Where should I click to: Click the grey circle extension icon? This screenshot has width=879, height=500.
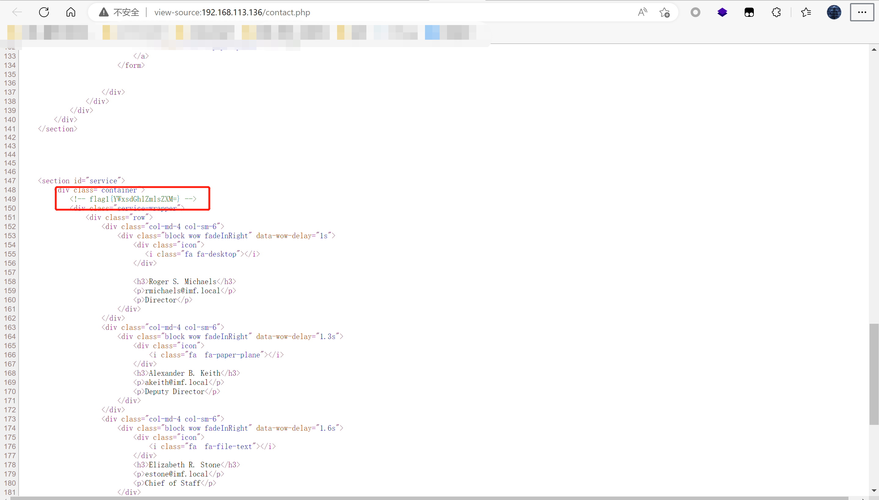pyautogui.click(x=696, y=12)
